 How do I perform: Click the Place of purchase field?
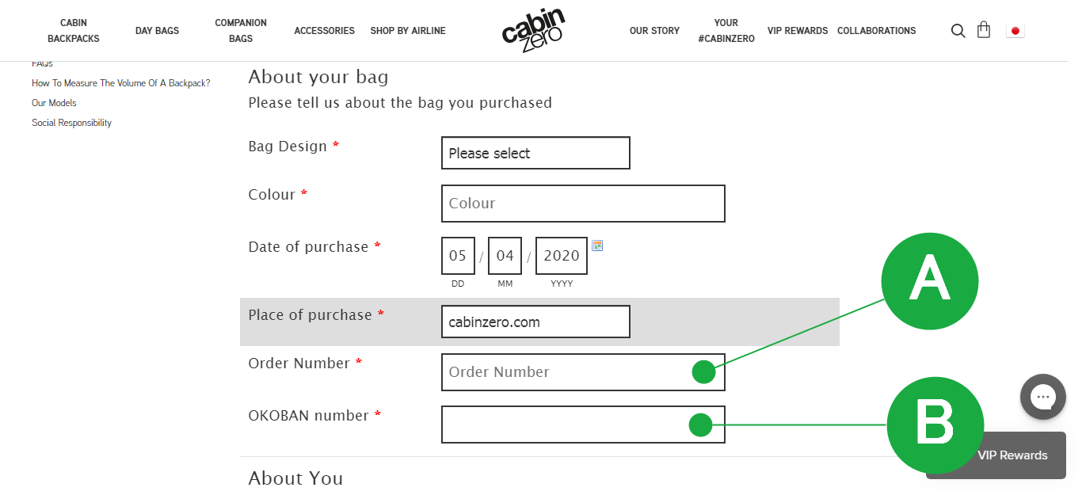pyautogui.click(x=535, y=322)
